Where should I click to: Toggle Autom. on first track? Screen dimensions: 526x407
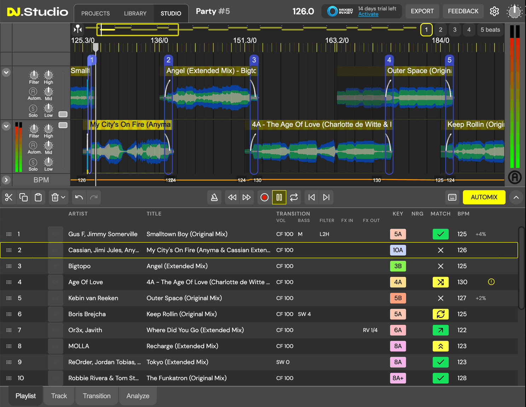33,92
